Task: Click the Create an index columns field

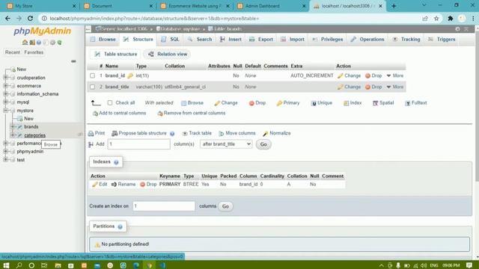Action: point(164,206)
